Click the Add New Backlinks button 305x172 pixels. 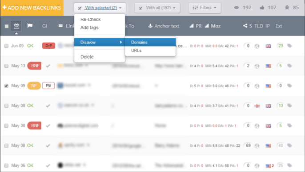click(32, 8)
